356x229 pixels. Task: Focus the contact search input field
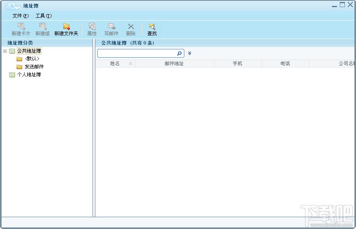click(137, 53)
